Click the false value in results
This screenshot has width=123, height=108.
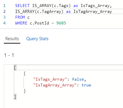78,79
